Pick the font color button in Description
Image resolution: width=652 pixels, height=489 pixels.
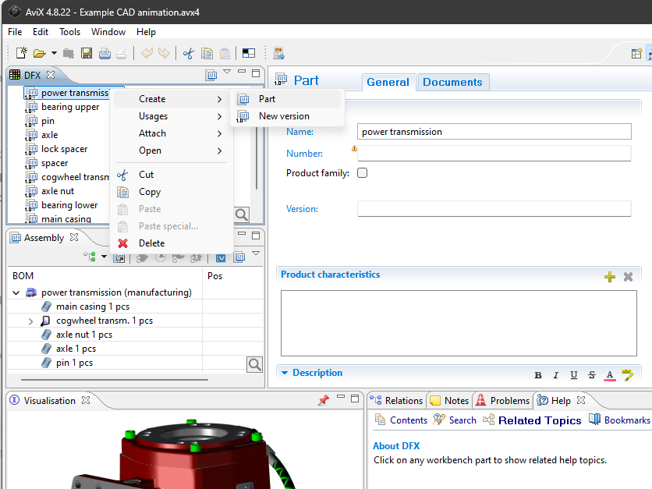tap(610, 375)
